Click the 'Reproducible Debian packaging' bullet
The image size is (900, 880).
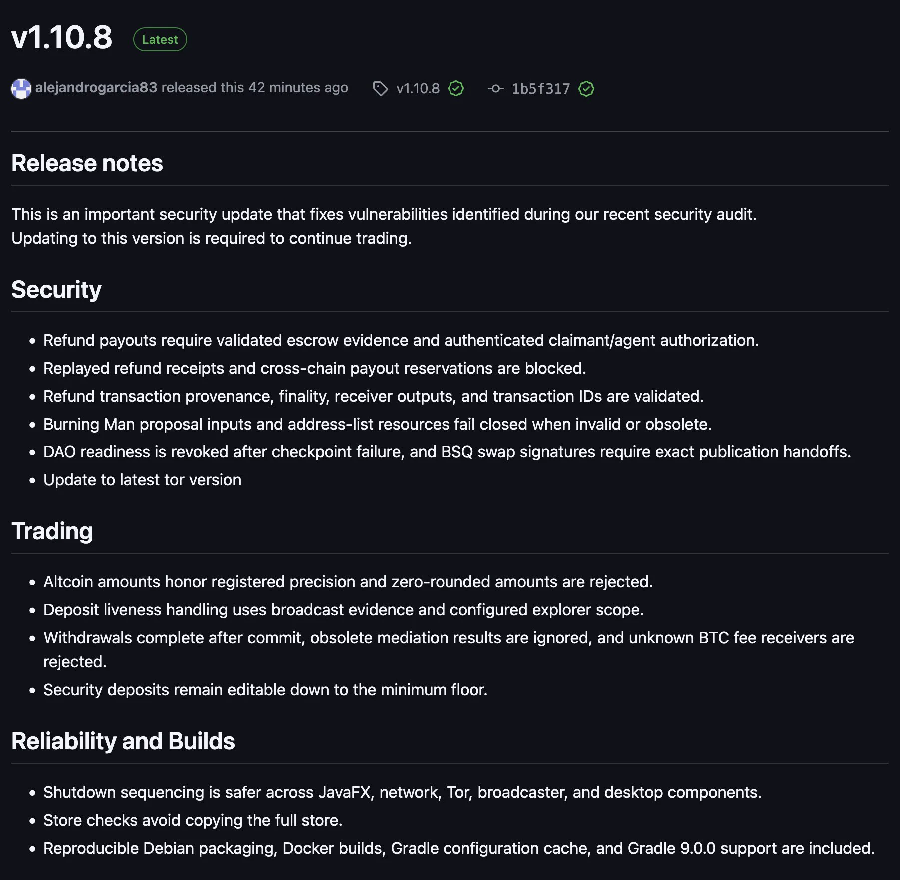459,848
